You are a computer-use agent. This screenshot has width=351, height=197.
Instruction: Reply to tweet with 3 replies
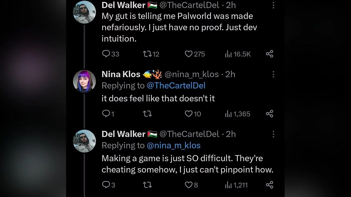click(106, 185)
